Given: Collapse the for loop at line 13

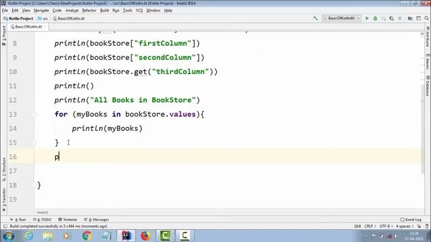Looking at the screenshot, I should 34,114.
